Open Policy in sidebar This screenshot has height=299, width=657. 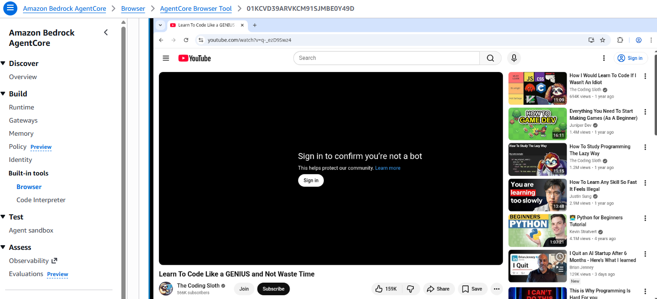18,146
